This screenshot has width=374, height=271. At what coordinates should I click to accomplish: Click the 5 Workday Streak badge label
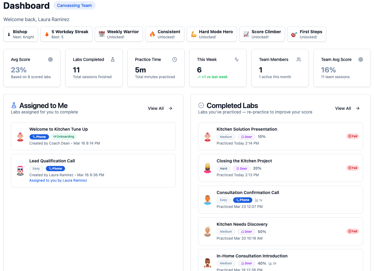point(70,32)
